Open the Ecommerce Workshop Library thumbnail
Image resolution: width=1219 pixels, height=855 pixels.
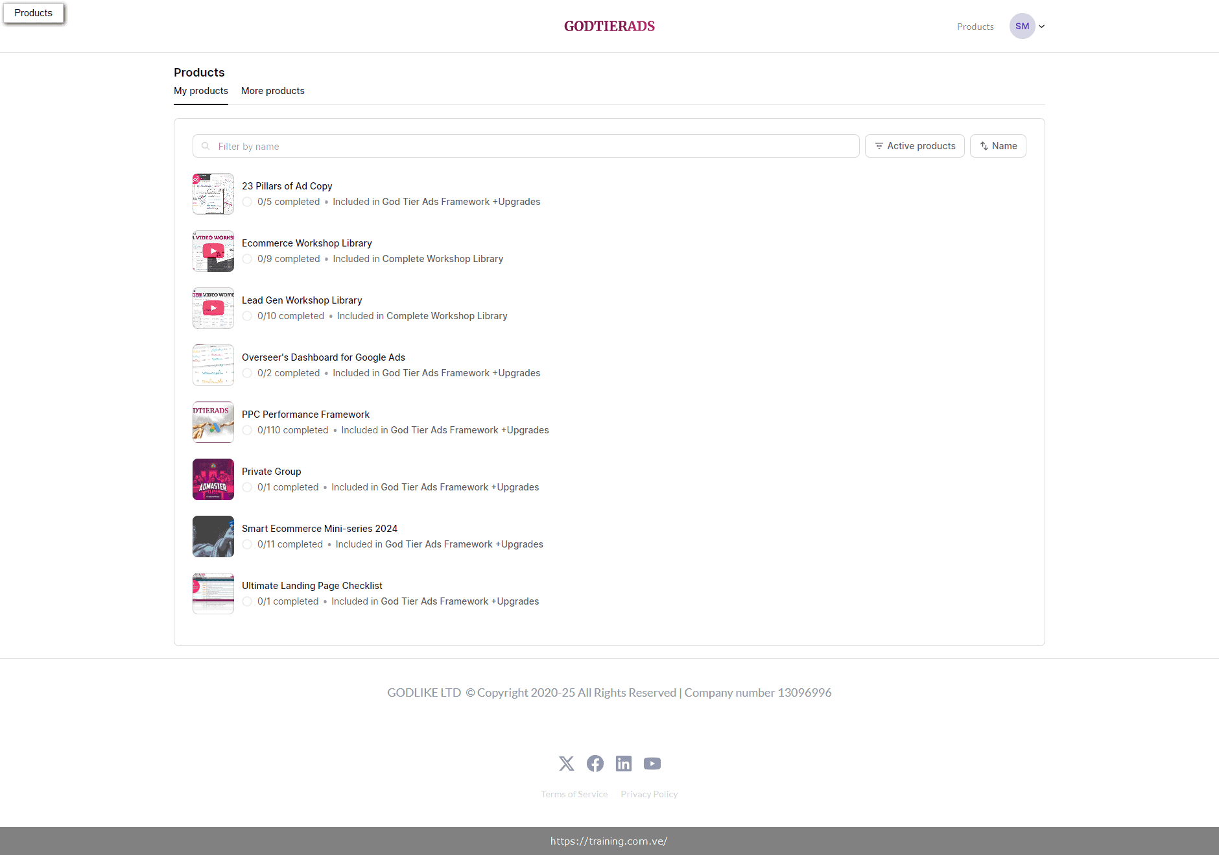pos(213,251)
